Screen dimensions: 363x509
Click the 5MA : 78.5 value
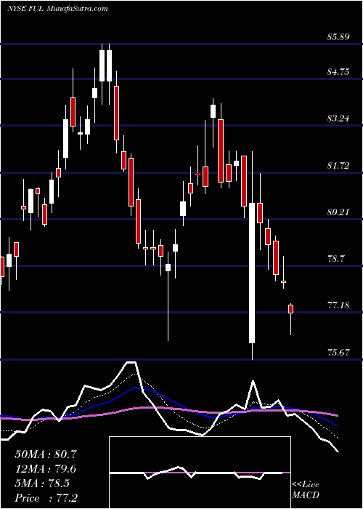point(42,483)
